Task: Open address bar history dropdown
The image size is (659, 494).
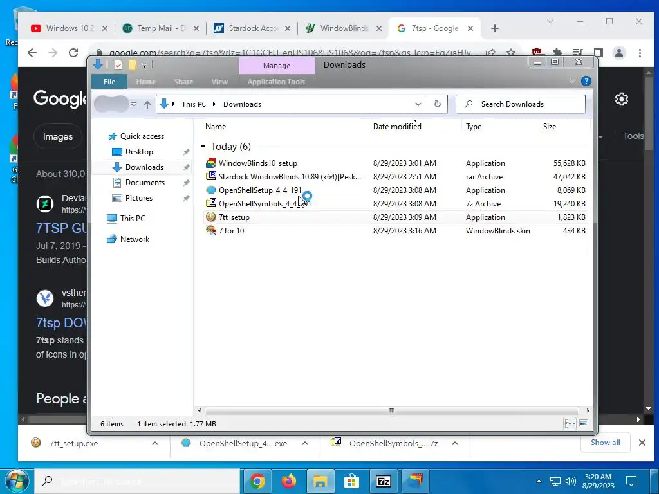Action: (418, 104)
